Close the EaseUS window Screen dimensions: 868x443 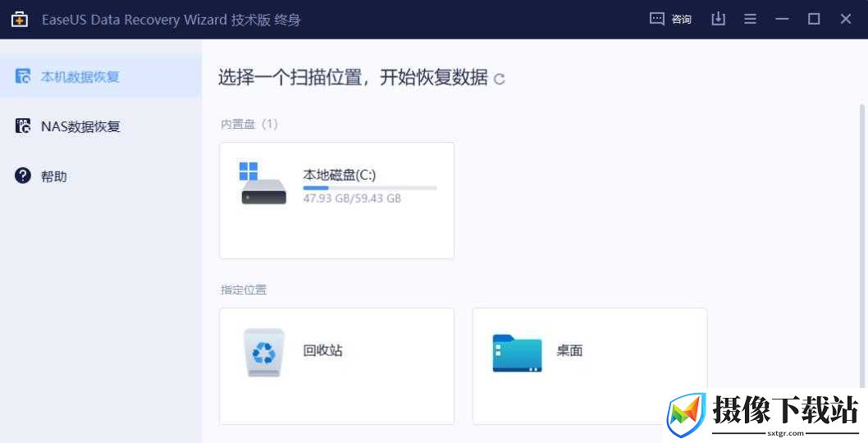coord(845,20)
